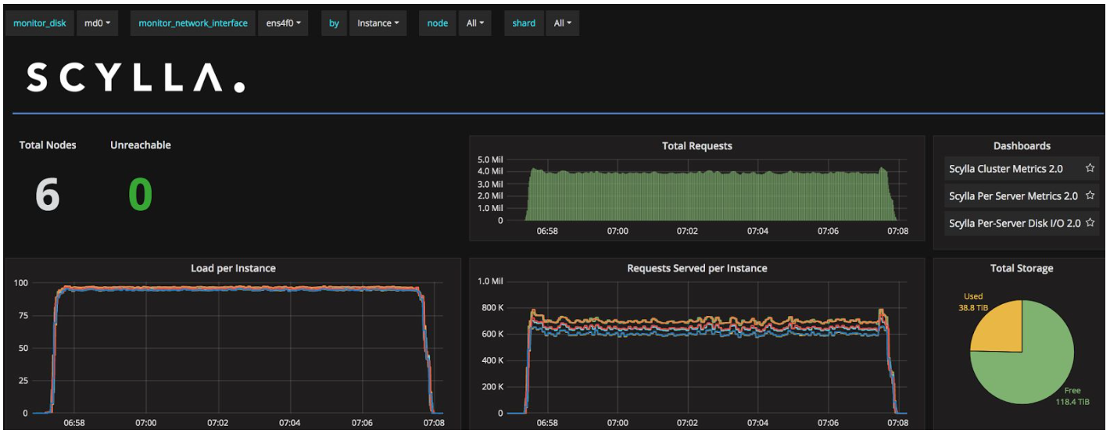Open the Total Requests panel title menu

696,146
